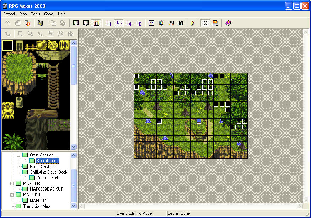Select the Transition Map in map tree
This screenshot has height=218, width=311.
pyautogui.click(x=36, y=206)
